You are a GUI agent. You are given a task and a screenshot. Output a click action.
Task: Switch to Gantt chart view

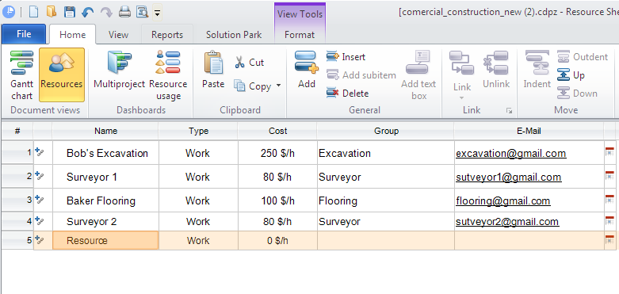pos(21,75)
